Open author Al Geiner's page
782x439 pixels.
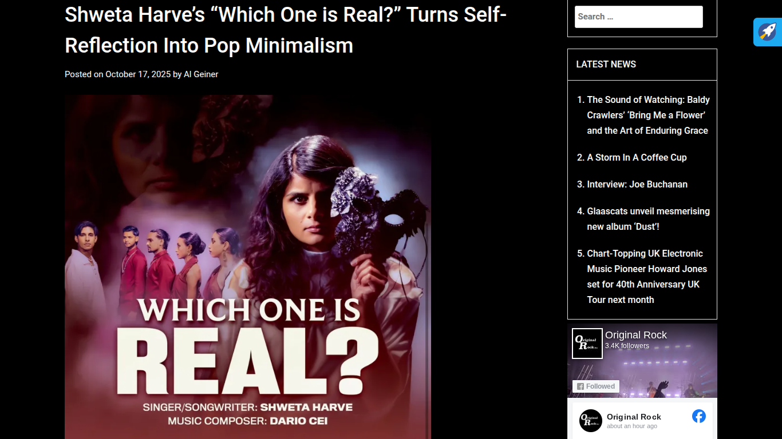pos(201,74)
